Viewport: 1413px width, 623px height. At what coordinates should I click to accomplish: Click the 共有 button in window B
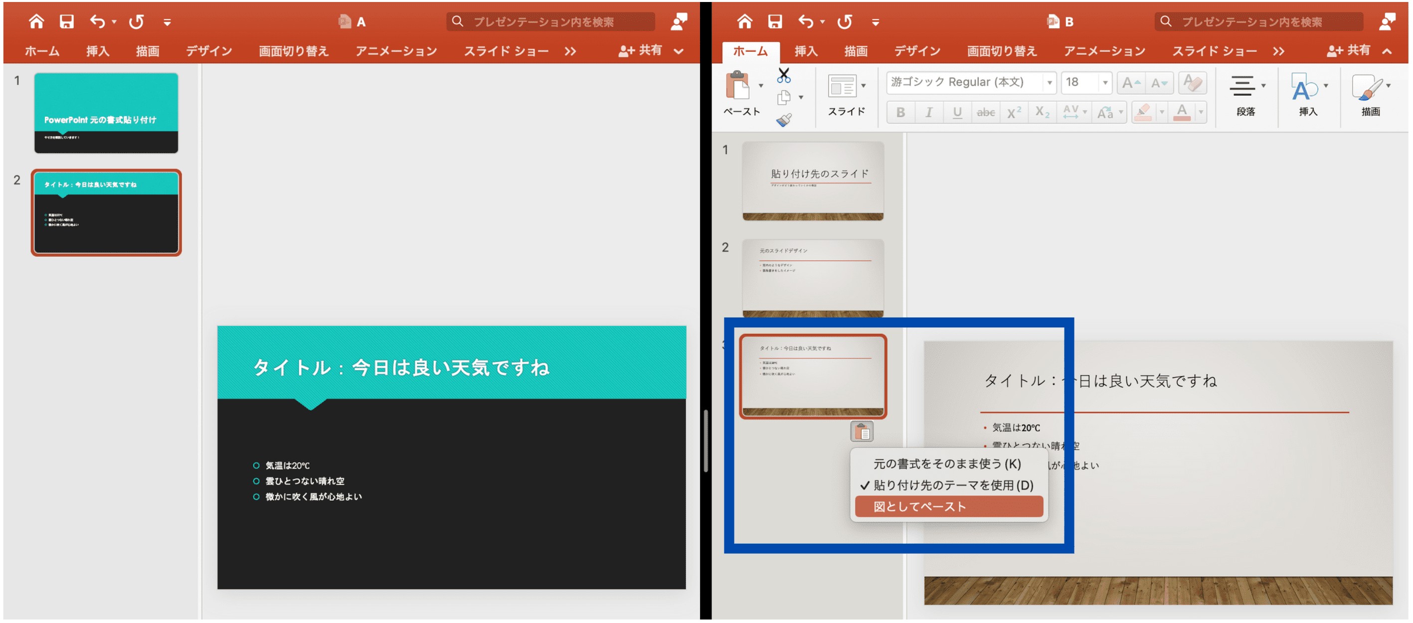[1348, 50]
